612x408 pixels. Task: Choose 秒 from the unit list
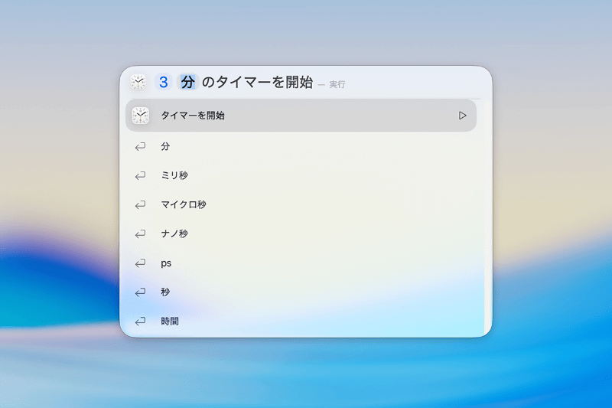point(301,292)
